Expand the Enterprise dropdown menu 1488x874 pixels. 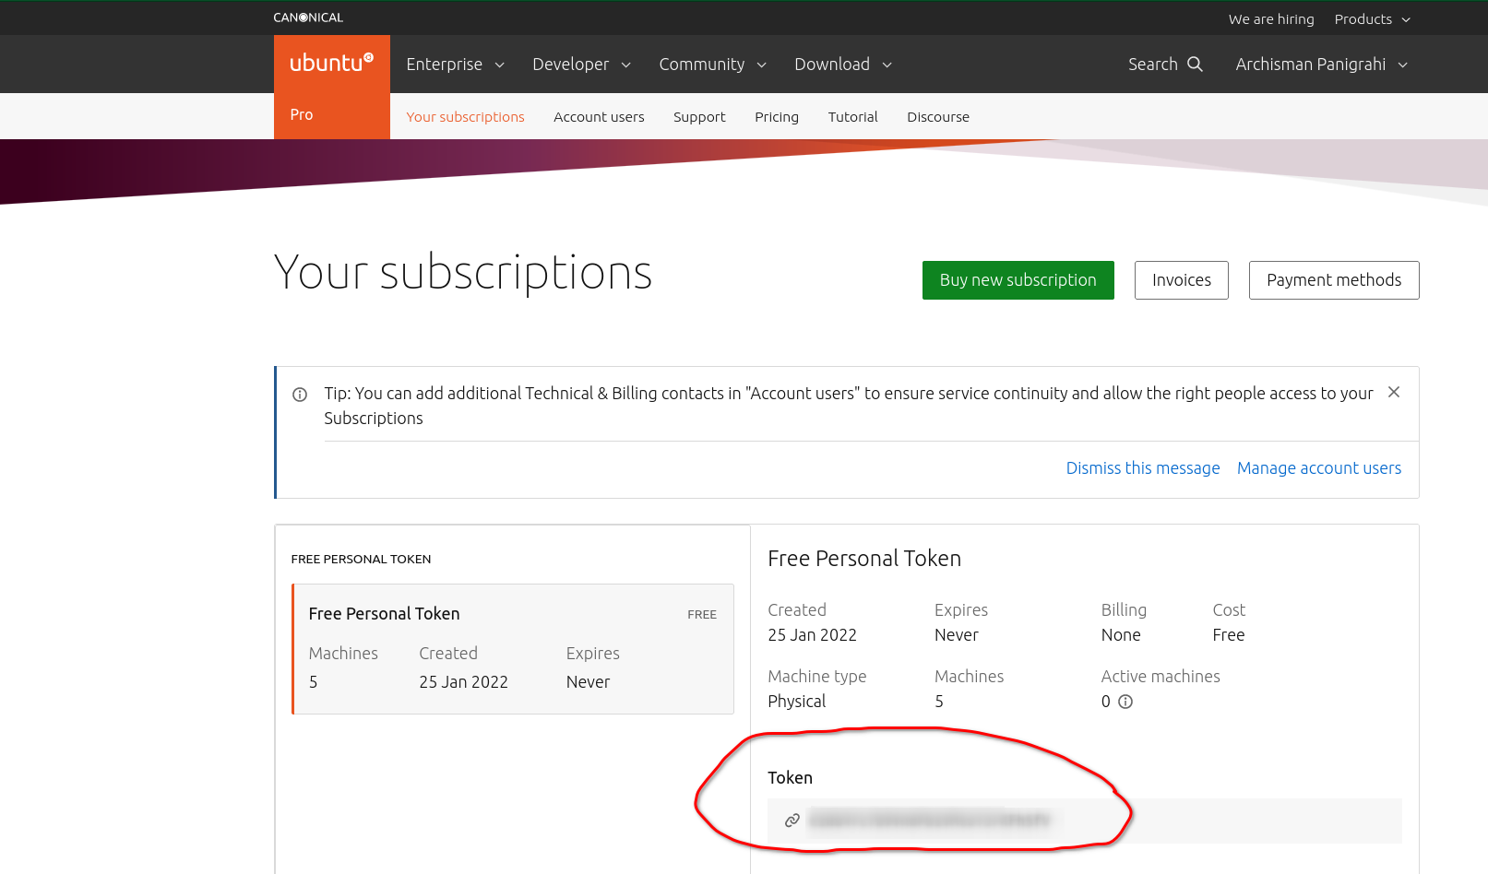455,65
